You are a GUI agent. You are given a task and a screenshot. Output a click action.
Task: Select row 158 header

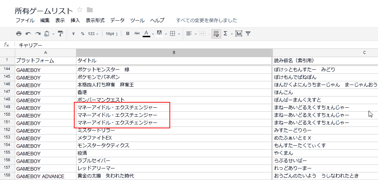pyautogui.click(x=8, y=176)
